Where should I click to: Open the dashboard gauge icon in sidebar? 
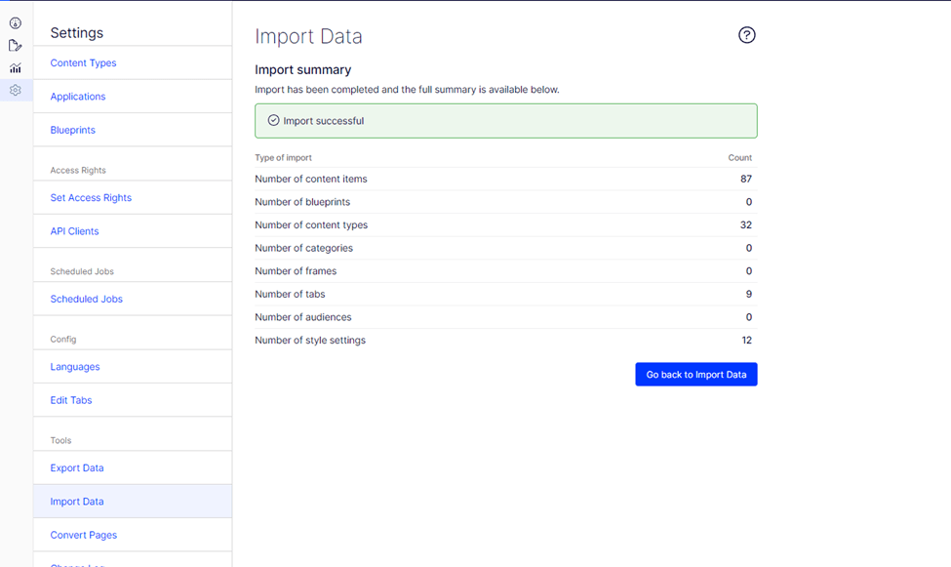[x=16, y=22]
